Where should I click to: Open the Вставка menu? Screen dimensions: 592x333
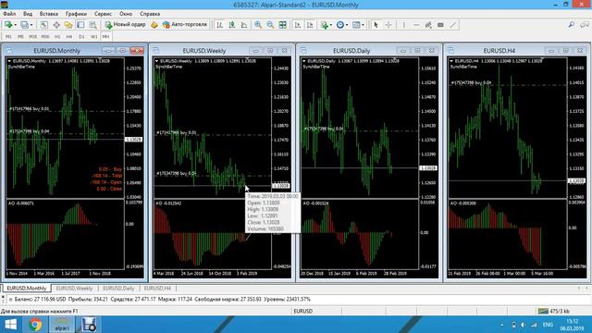[x=49, y=14]
